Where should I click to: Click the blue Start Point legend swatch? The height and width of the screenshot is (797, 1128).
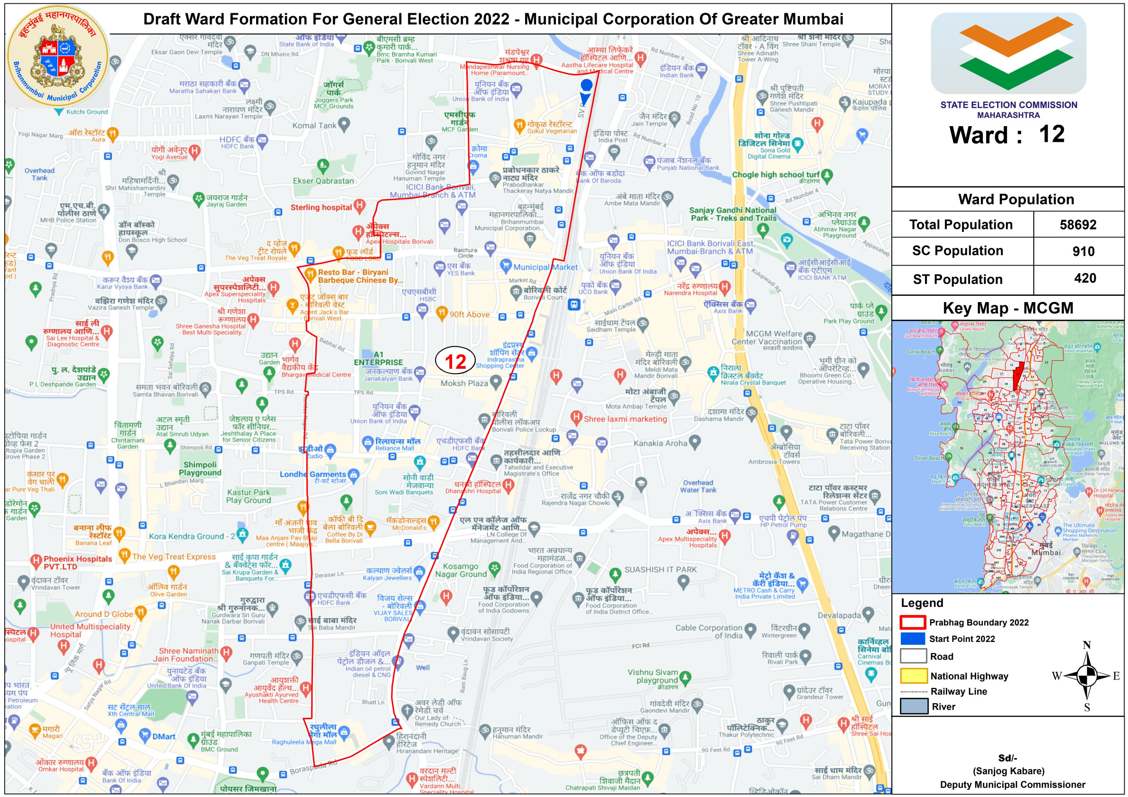pos(913,638)
